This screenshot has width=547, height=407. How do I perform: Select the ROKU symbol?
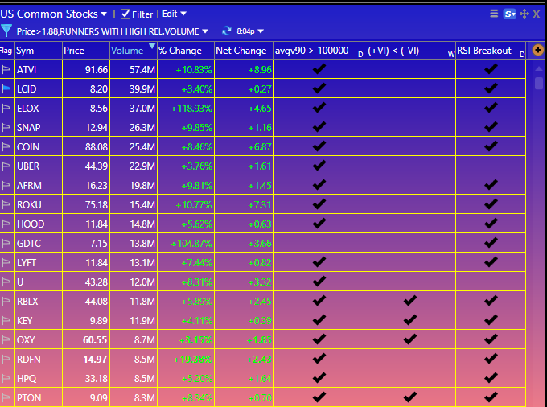pyautogui.click(x=29, y=205)
